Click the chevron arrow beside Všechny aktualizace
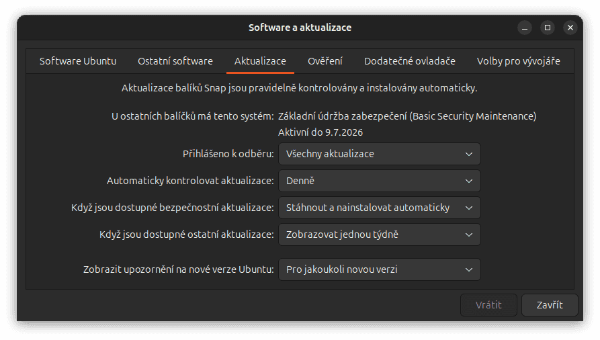Image resolution: width=600 pixels, height=340 pixels. point(469,154)
